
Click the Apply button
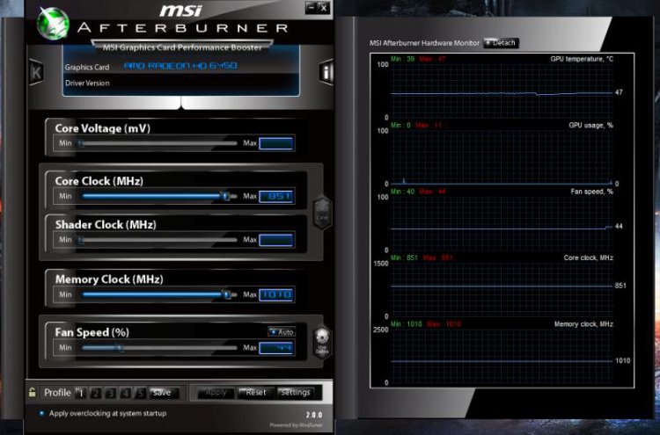tap(216, 393)
